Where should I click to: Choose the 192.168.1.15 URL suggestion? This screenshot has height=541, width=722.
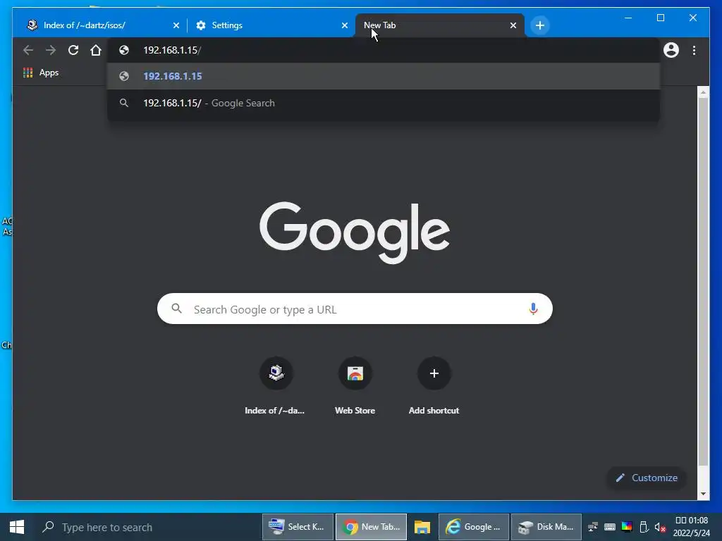click(383, 76)
